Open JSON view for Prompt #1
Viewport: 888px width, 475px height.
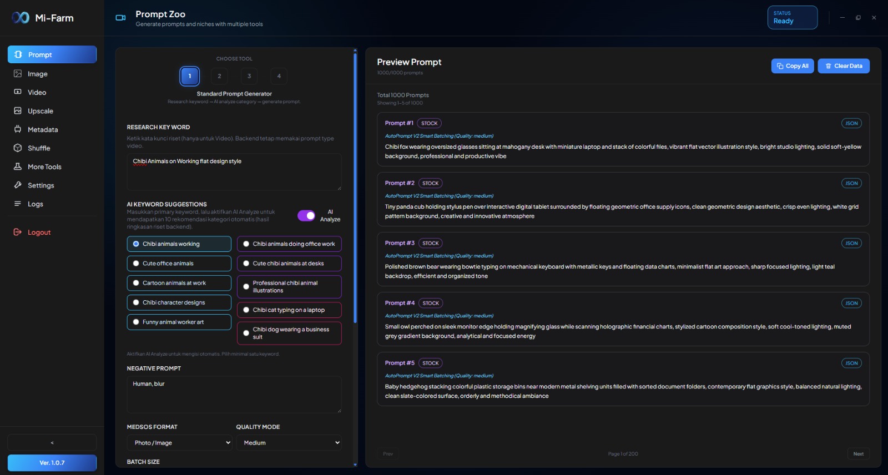851,123
